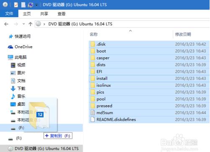The image size is (210, 152).
Task: Open the 文件 ribbon tab
Action: pyautogui.click(x=9, y=13)
